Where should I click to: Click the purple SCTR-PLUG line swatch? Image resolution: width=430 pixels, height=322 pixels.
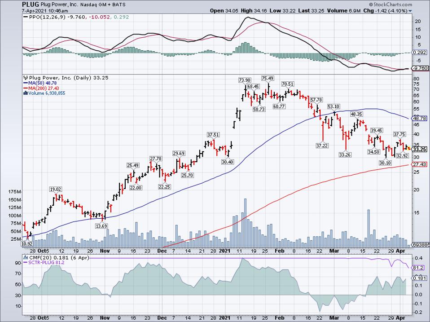[26, 263]
